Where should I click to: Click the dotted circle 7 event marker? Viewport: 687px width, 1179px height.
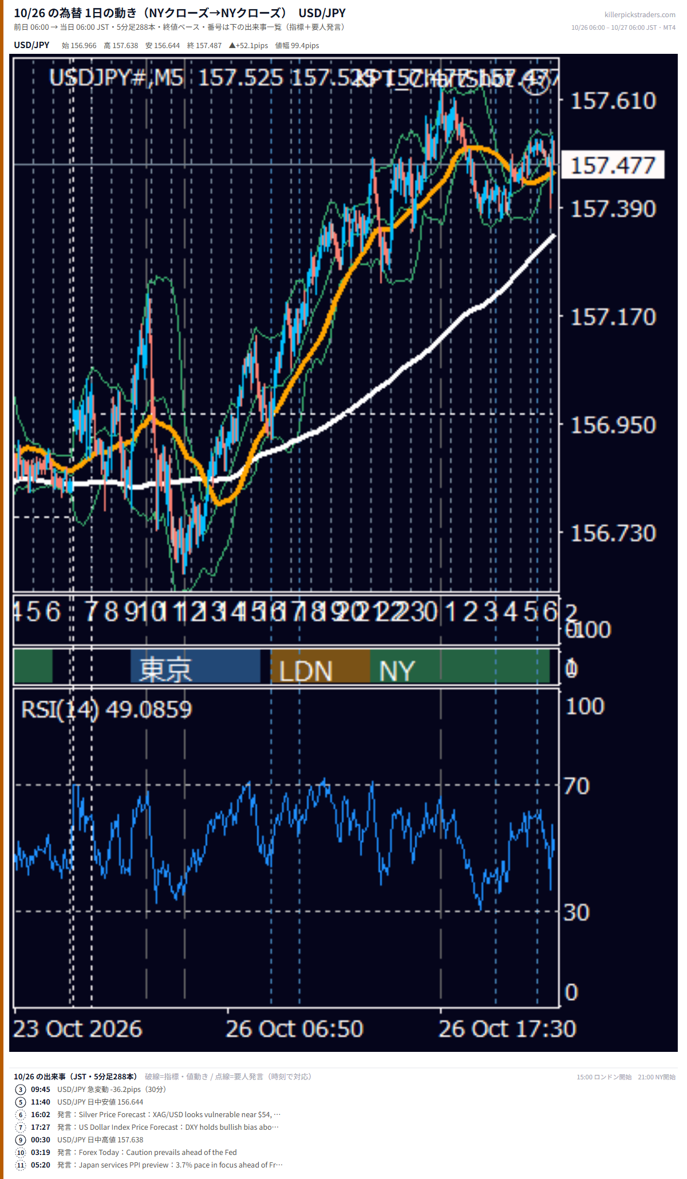21,1127
